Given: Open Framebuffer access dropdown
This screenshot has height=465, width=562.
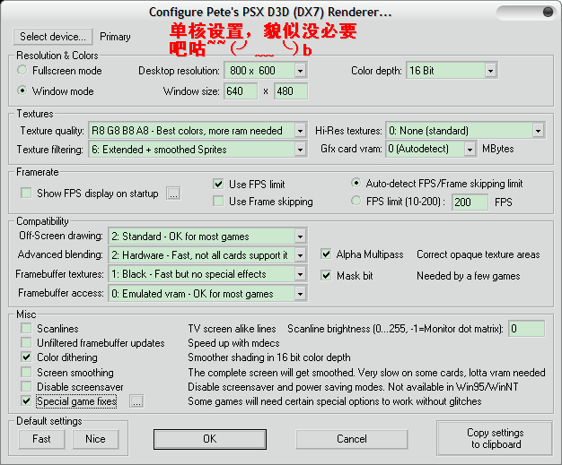Looking at the screenshot, I should [301, 294].
